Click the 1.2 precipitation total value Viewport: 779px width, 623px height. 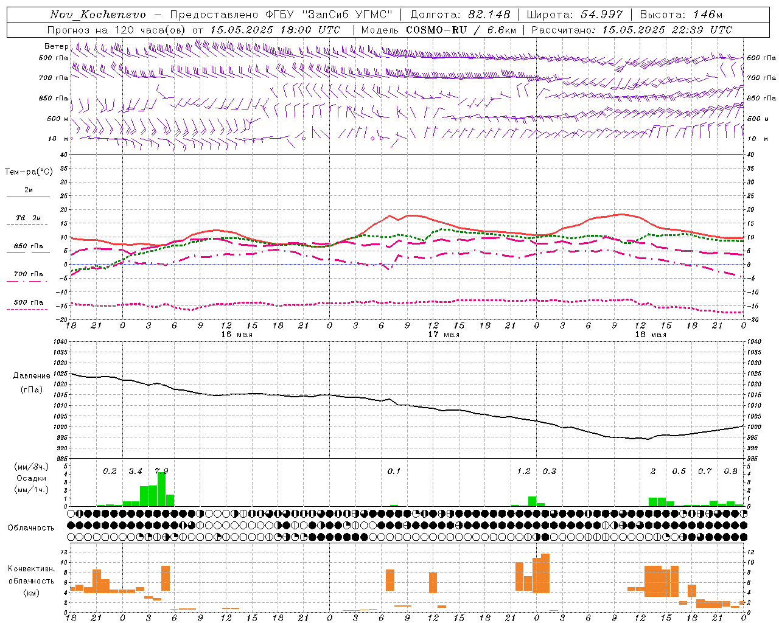pyautogui.click(x=523, y=472)
